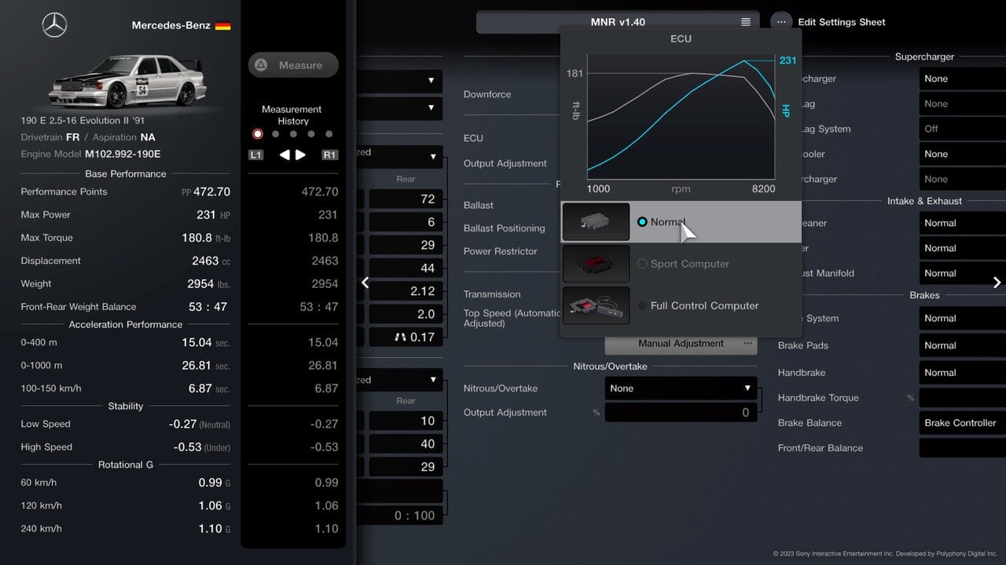Click the Downforce label

487,94
